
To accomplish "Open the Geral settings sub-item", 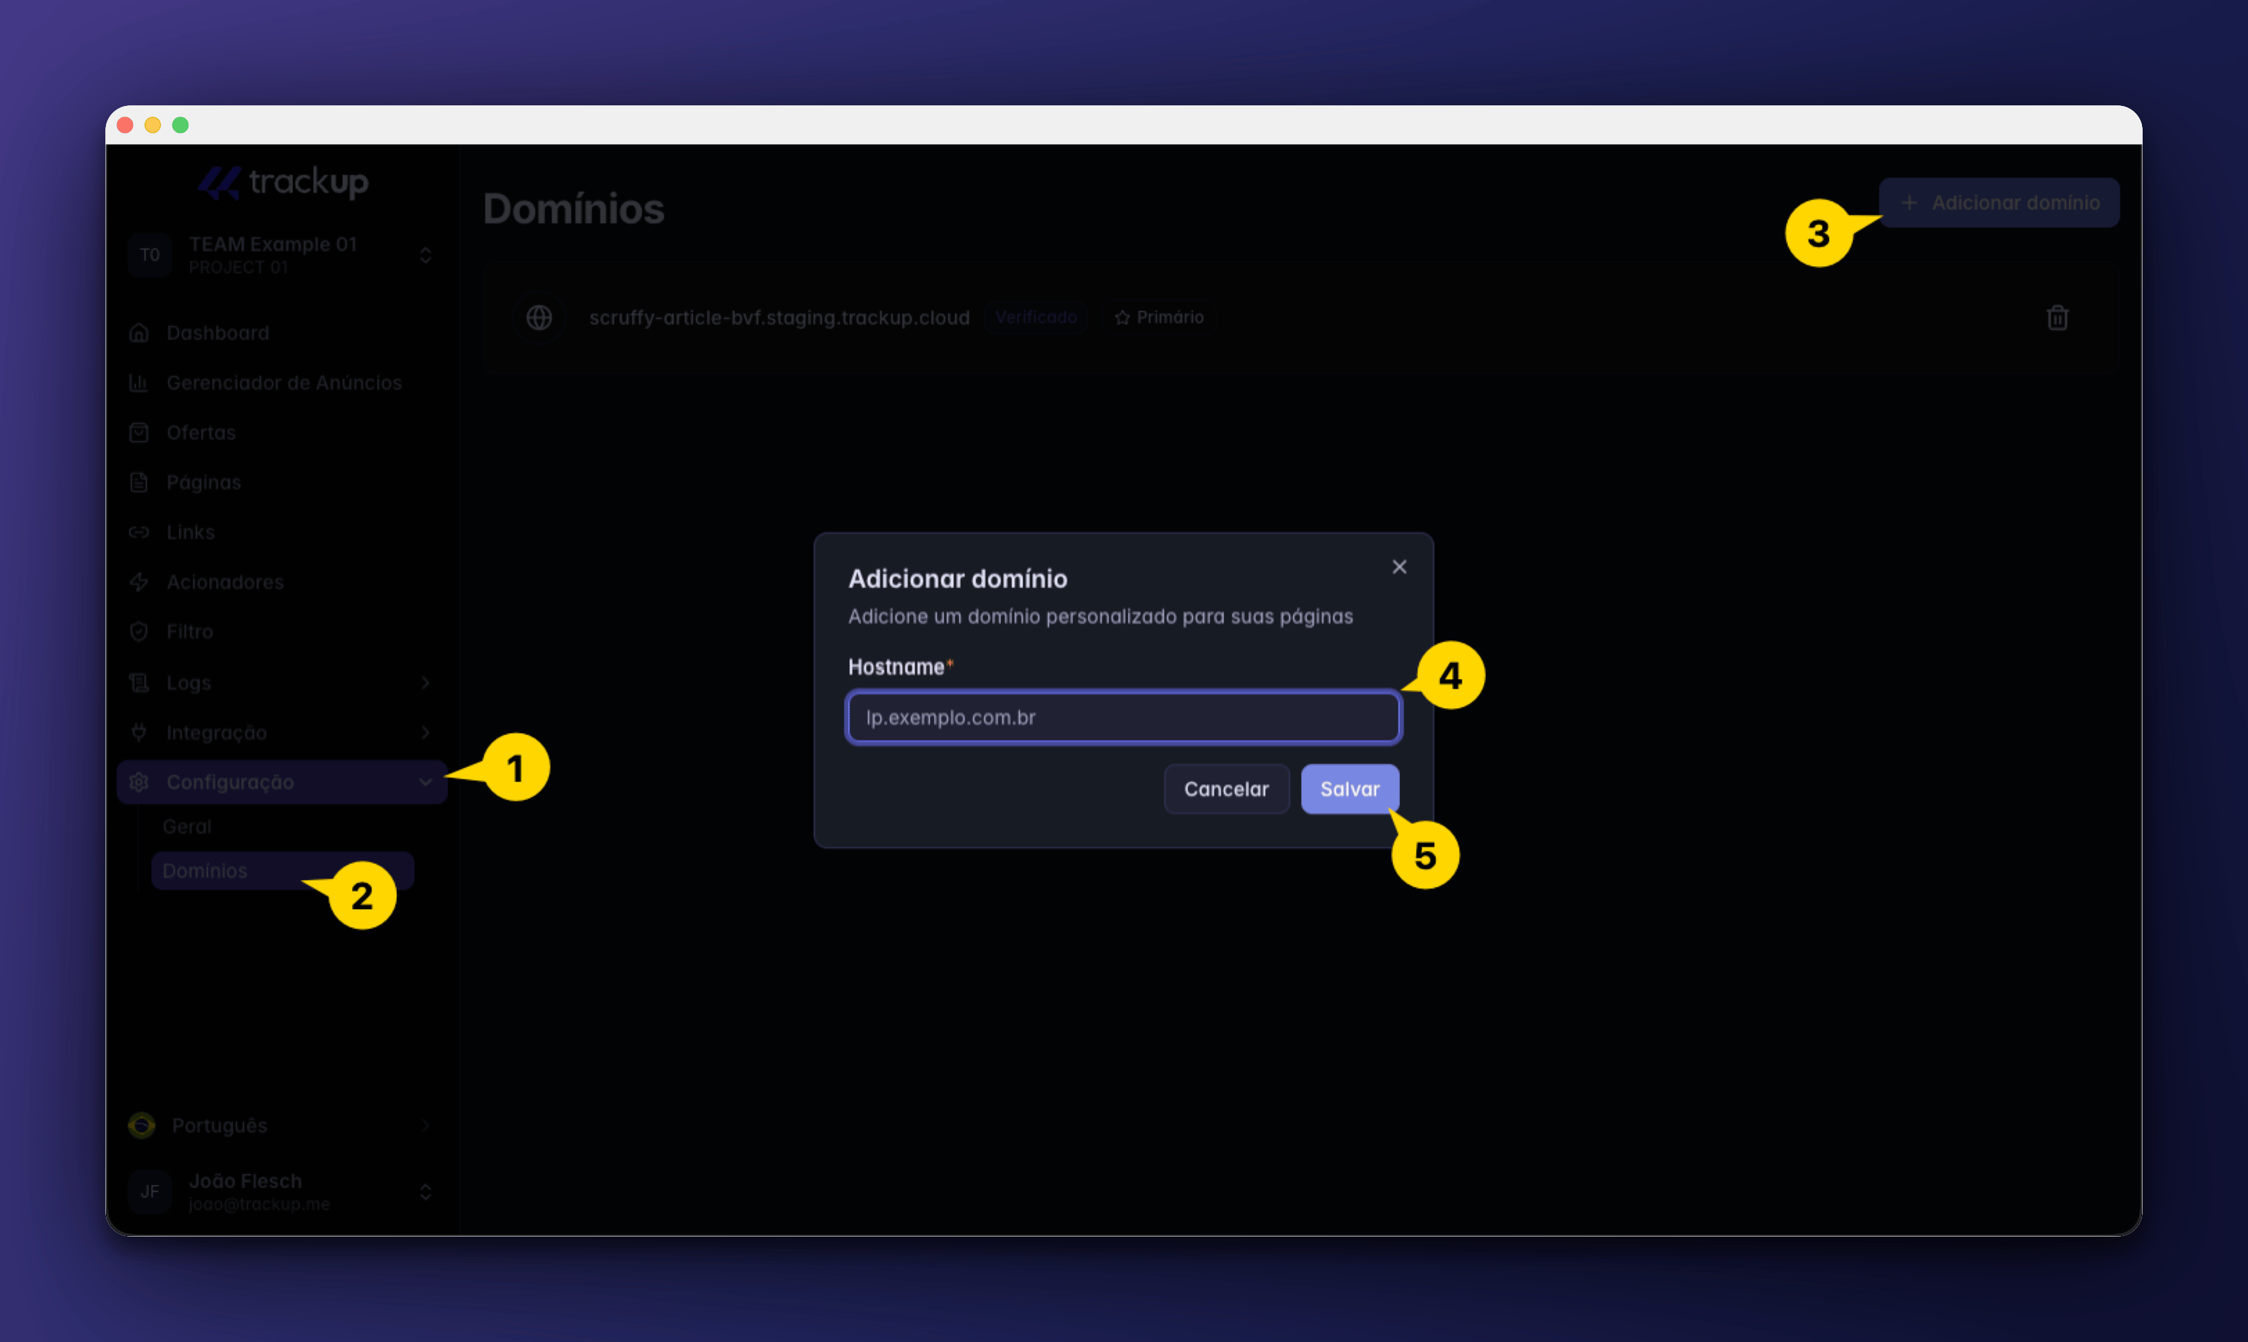I will point(282,827).
